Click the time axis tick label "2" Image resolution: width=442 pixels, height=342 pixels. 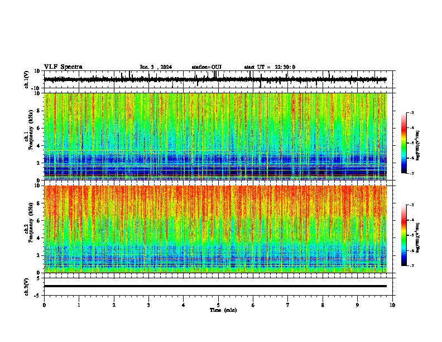(x=114, y=305)
